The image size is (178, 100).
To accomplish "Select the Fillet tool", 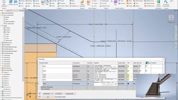I will [47, 3].
